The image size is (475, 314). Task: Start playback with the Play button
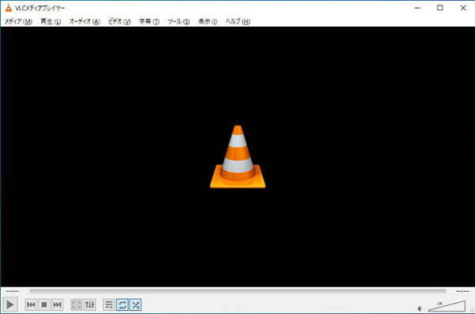pyautogui.click(x=10, y=305)
